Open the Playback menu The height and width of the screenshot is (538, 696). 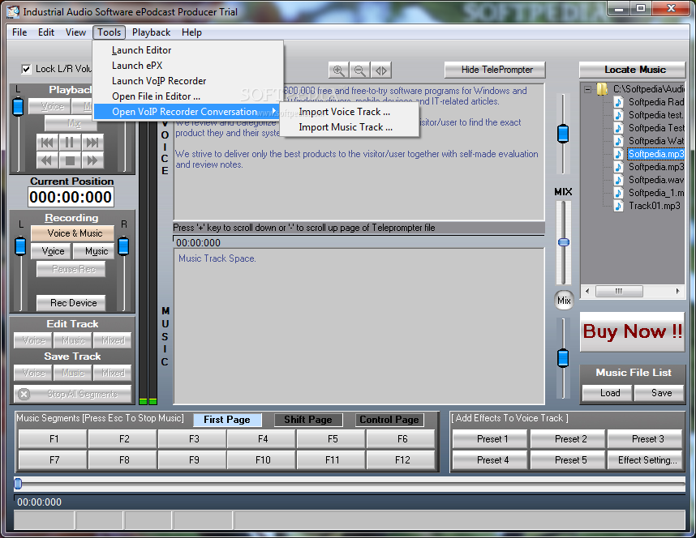click(152, 32)
